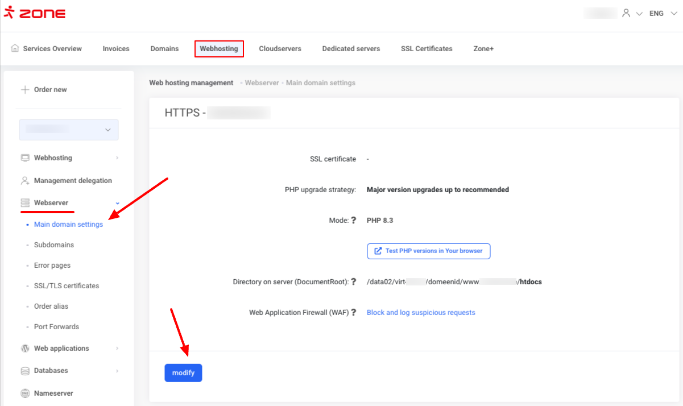Expand the Web applications section chevron

click(117, 349)
